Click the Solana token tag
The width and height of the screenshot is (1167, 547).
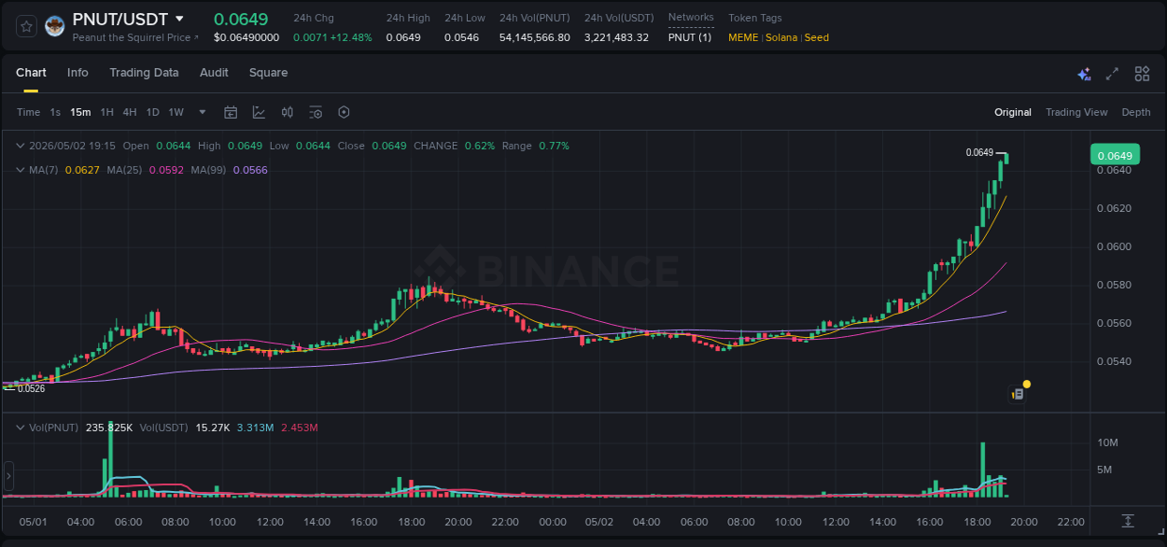pos(781,37)
